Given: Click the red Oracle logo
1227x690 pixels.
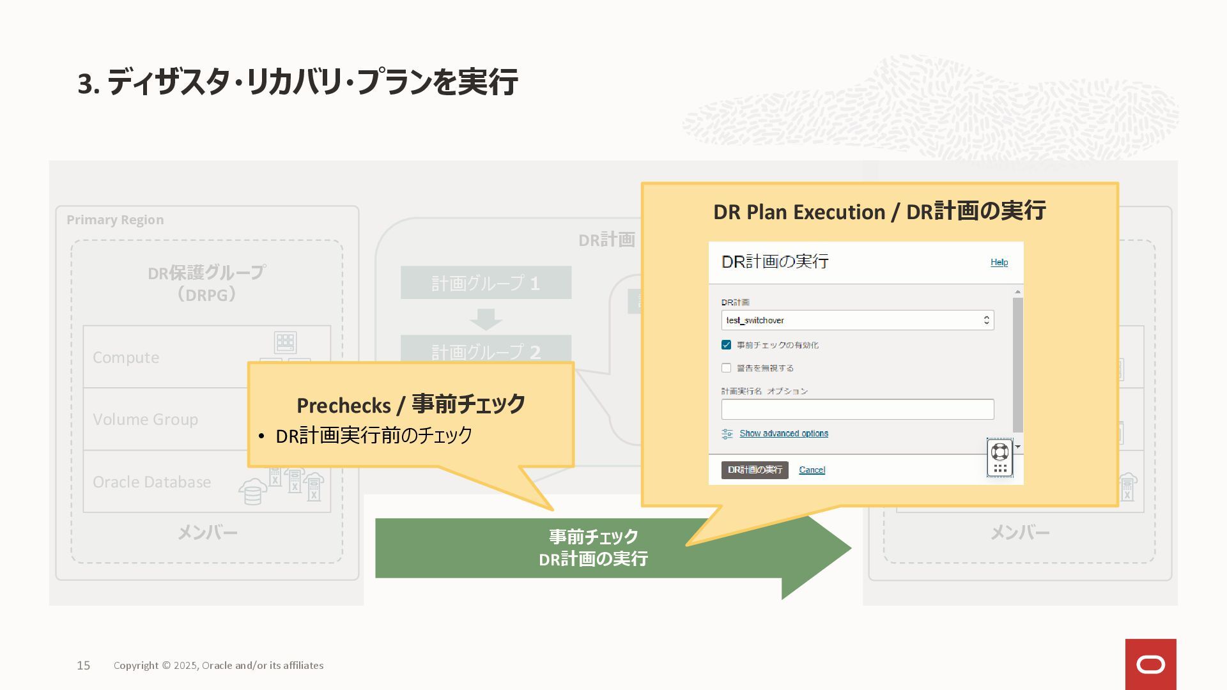Looking at the screenshot, I should click(x=1150, y=664).
